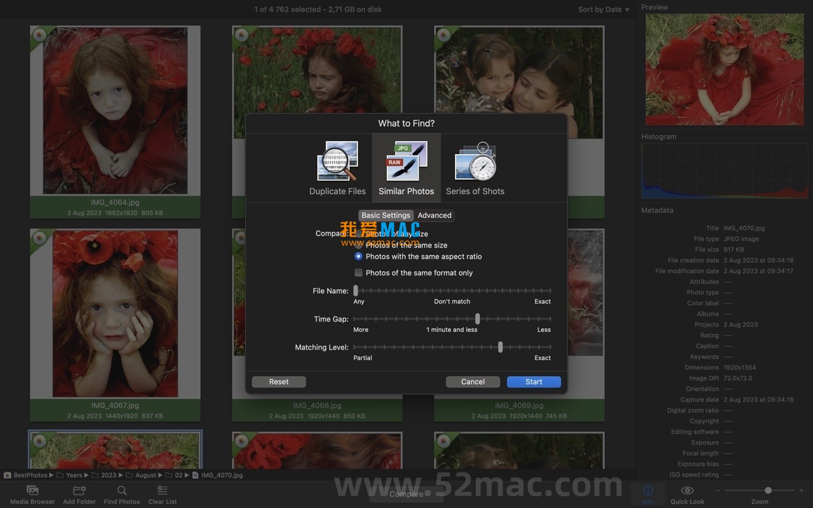Viewport: 813px width, 508px height.
Task: Click the Add Folder icon
Action: point(79,493)
